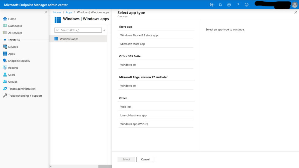299x168 pixels.
Task: Open Tenant administration from the sidebar
Action: (22, 89)
